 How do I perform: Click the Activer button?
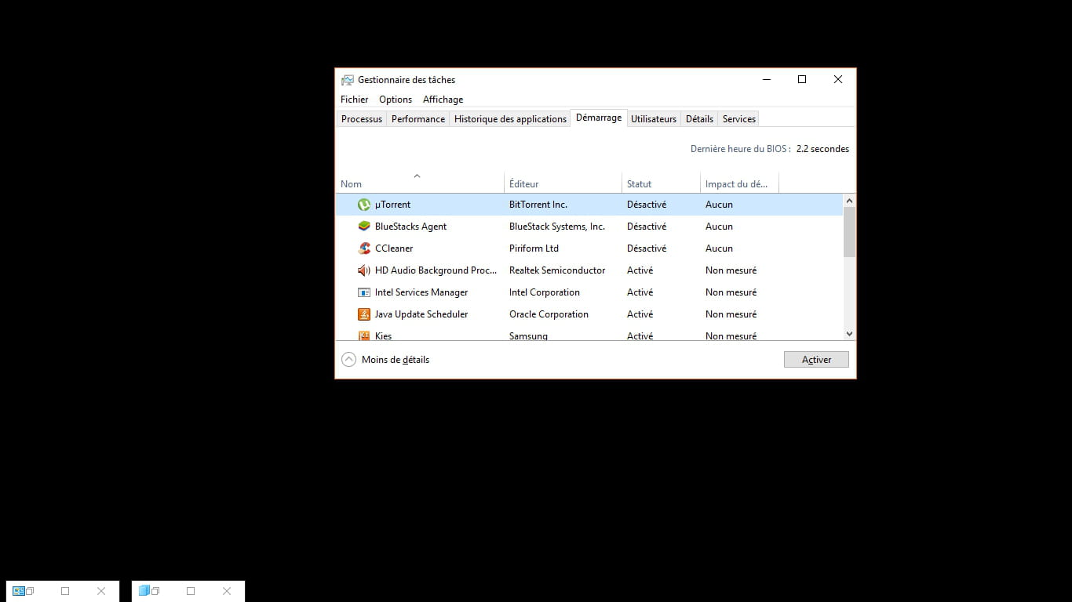[816, 360]
